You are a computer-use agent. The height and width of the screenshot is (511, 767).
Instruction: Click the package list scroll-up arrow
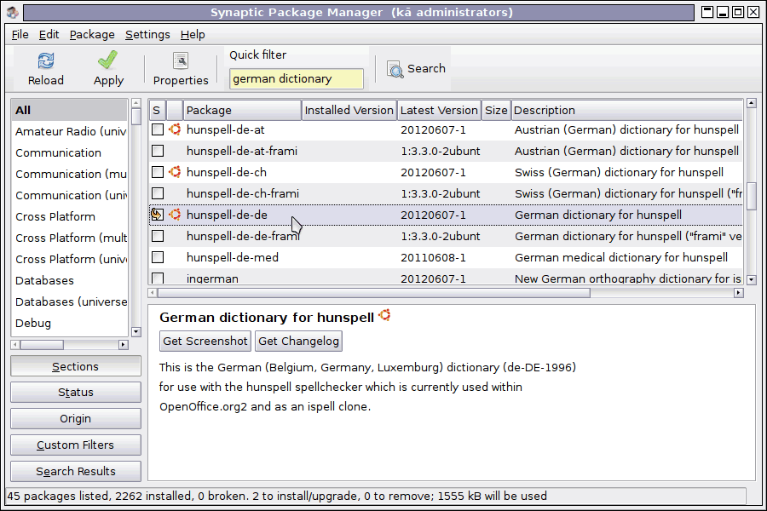click(x=752, y=103)
